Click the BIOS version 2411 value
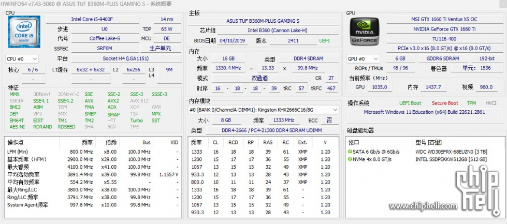 click(293, 41)
